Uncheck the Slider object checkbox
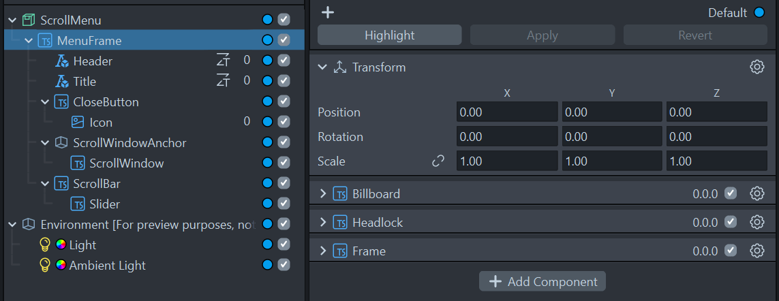This screenshot has width=779, height=301. pos(284,204)
